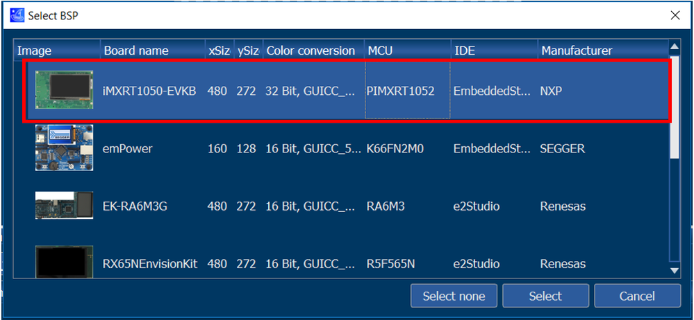694x320 pixels.
Task: Close the Select BSP dialog window
Action: (675, 15)
